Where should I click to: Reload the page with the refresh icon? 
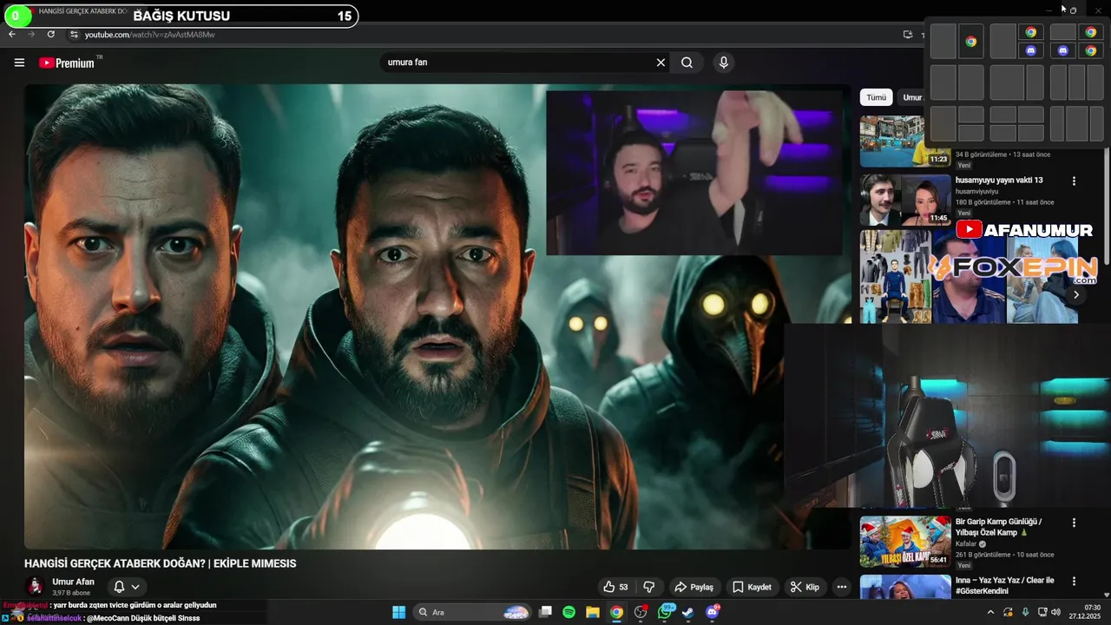click(x=51, y=35)
